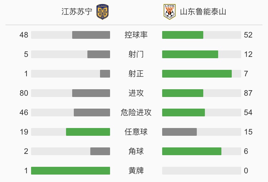Click the green possession bar for Shandong
Viewport: 268px width, 182px height.
(183, 35)
